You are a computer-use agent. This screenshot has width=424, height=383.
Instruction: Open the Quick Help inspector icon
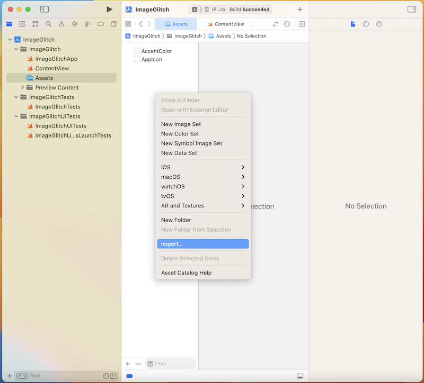click(379, 24)
